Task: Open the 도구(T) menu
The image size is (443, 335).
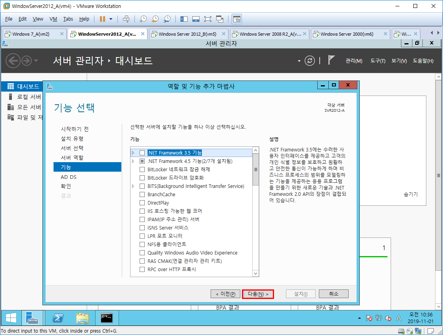Action: (378, 61)
